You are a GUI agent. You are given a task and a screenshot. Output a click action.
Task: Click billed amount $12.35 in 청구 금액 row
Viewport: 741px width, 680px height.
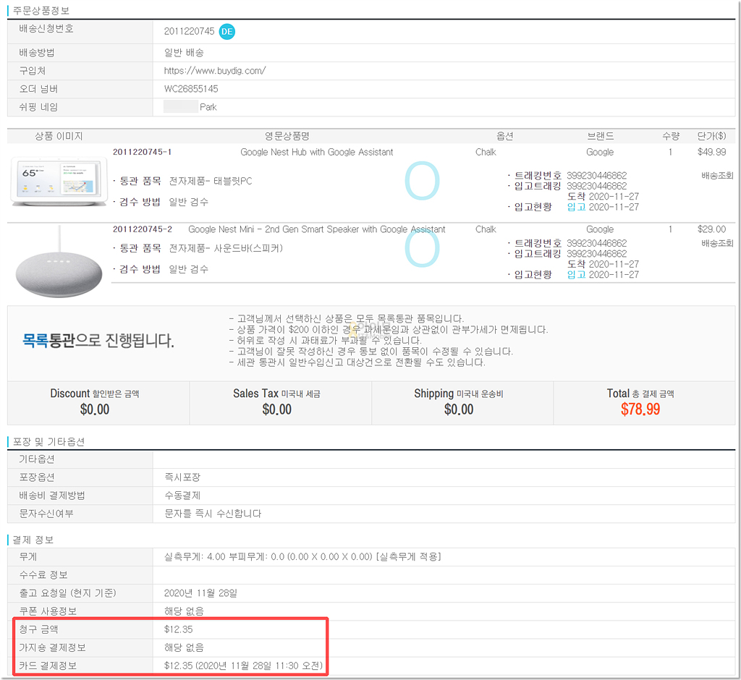[178, 629]
